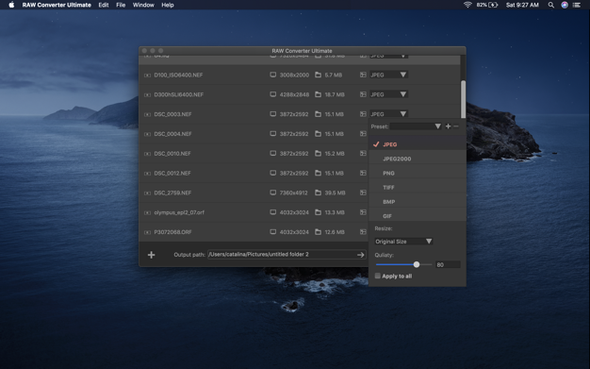Click the monitor icon beside 3008x2000
Viewport: 590px width, 369px height.
272,75
